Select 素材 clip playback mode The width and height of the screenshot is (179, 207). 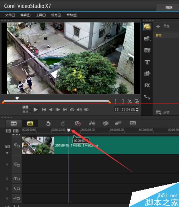click(x=25, y=112)
